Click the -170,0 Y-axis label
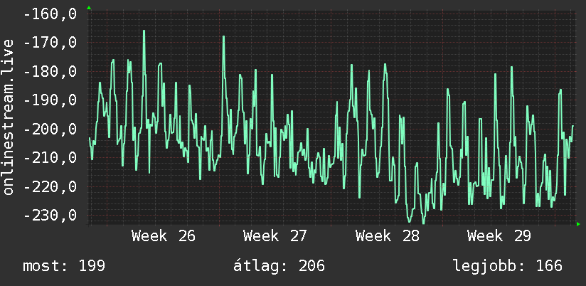This screenshot has height=286, width=586. point(50,43)
